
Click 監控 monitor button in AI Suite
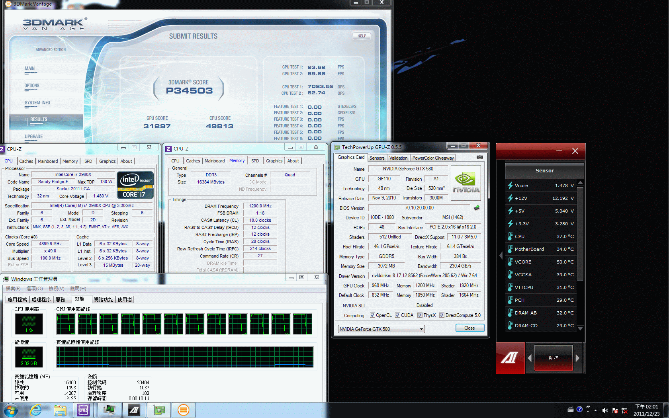(x=554, y=358)
